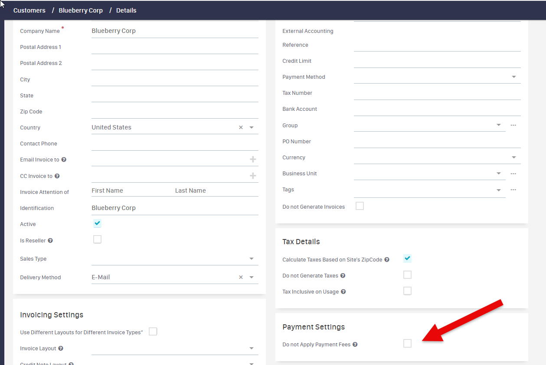Open the Tags dropdown arrow

pyautogui.click(x=499, y=190)
